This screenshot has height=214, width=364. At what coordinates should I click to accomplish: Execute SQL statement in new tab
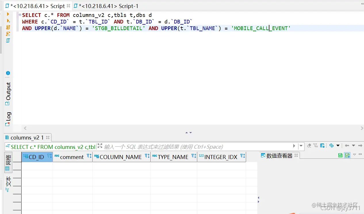[x=8, y=21]
